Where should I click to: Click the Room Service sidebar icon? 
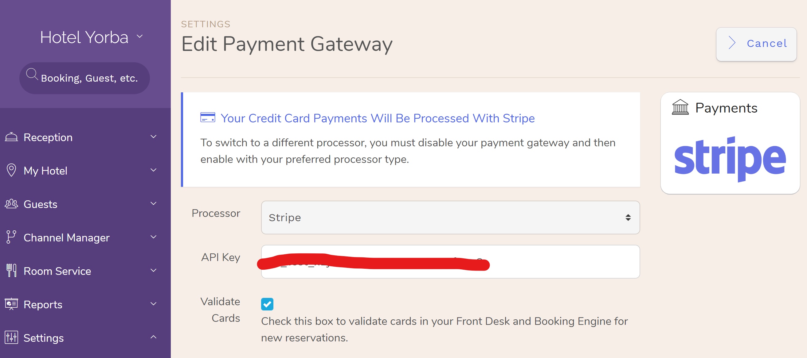click(x=11, y=271)
